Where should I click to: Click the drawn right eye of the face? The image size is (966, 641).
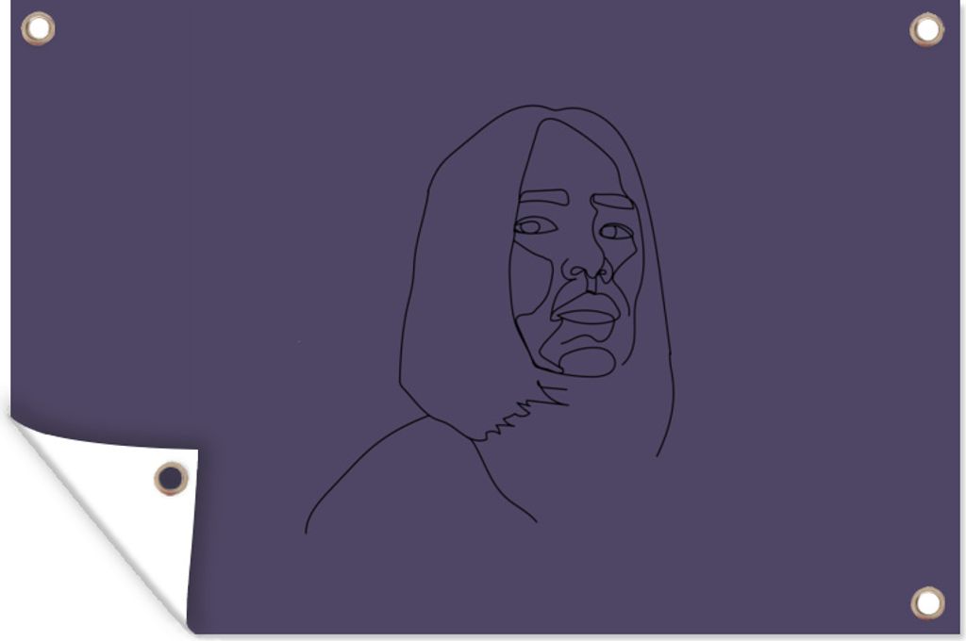point(615,231)
